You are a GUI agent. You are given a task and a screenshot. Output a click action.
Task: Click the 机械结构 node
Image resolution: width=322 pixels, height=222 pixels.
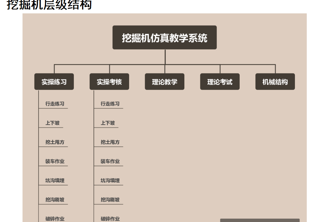[x=275, y=82]
